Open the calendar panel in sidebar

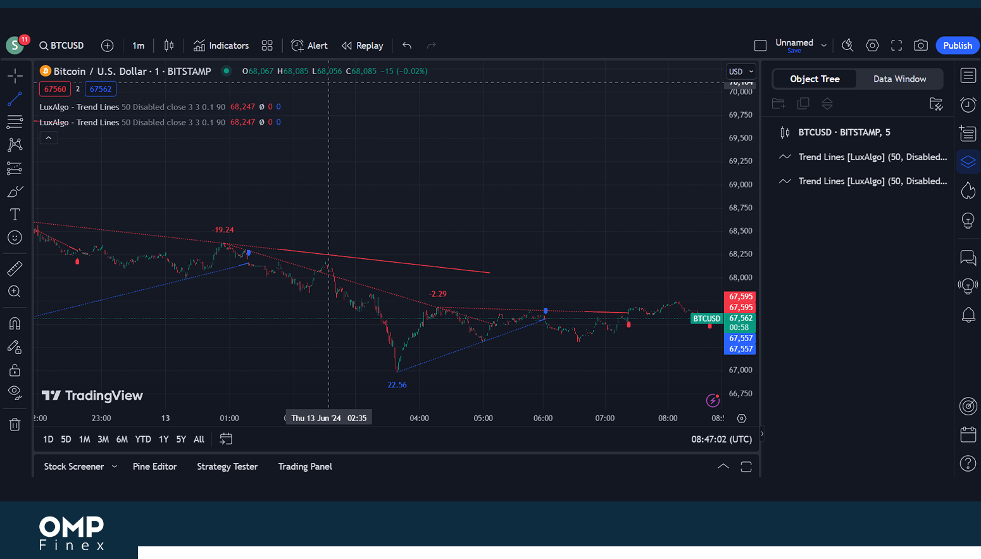click(968, 434)
